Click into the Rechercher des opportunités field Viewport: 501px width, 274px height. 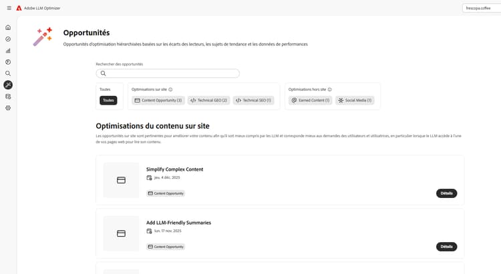[168, 73]
